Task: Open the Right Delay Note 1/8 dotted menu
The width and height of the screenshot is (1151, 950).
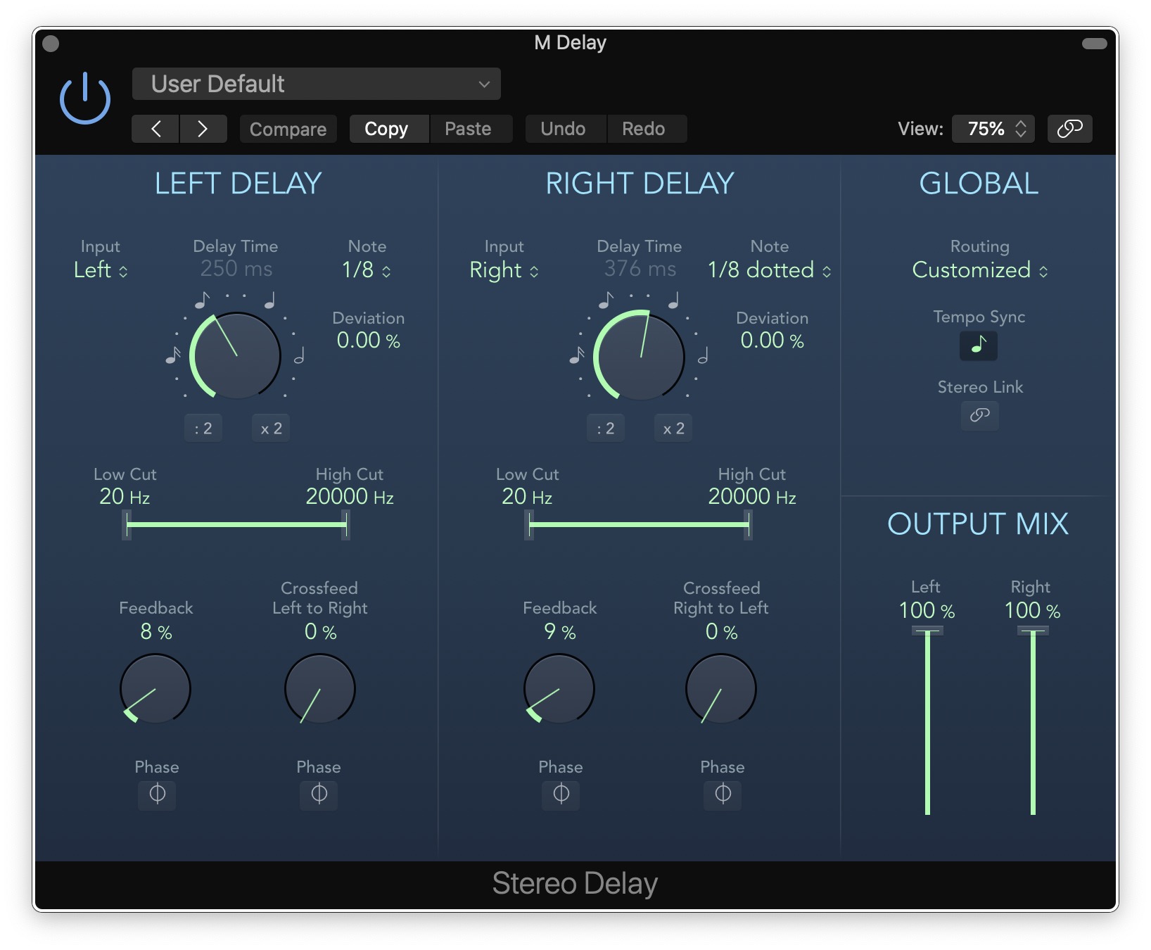Action: coord(769,270)
